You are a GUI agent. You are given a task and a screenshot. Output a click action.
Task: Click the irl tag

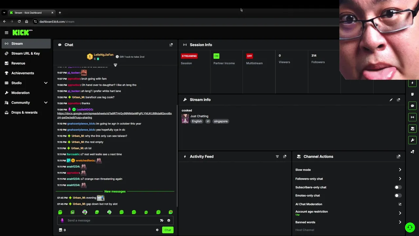pos(208,121)
